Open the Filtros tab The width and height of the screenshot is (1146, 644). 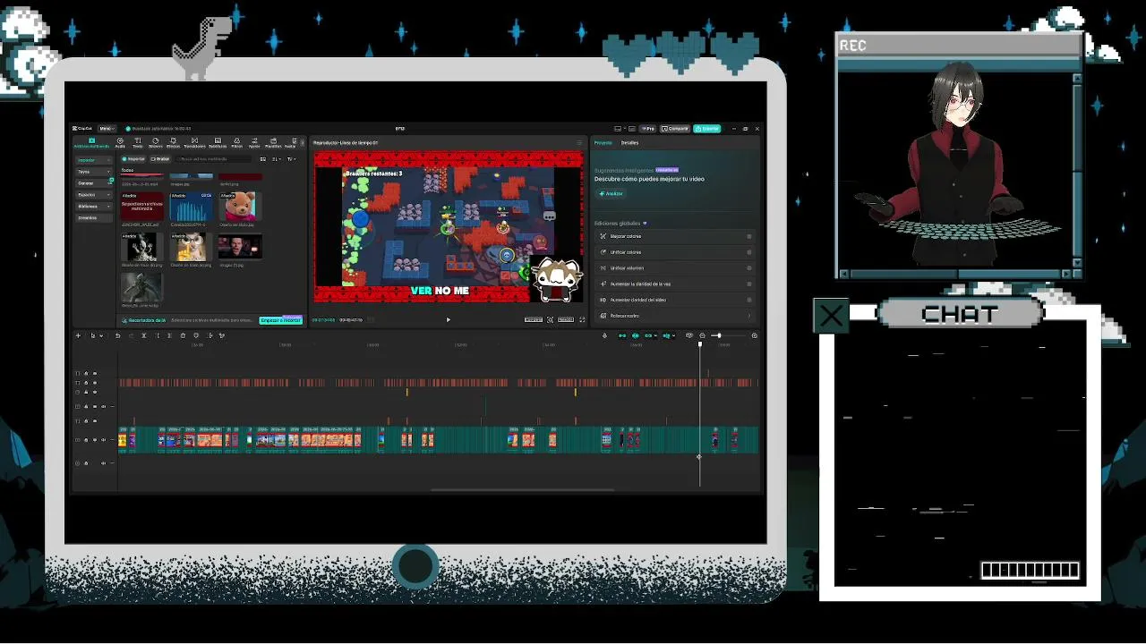coord(236,142)
